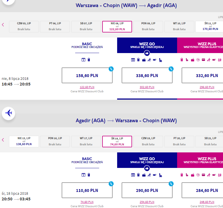This screenshot has height=208, width=223.
Task: Select return date ŚR 18, LIP
Action: pos(117,142)
